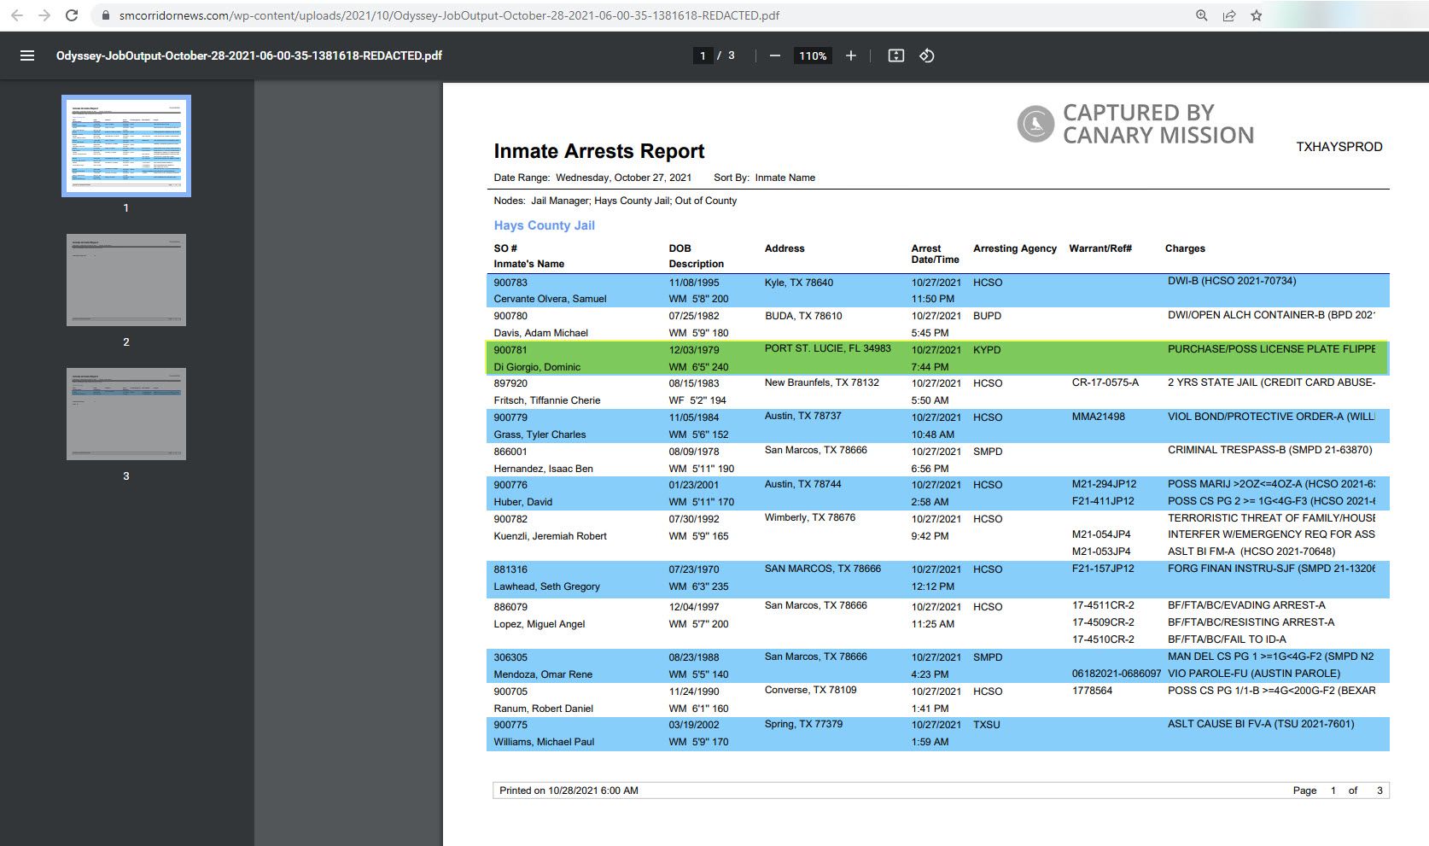Click the Hays County Jail heading
This screenshot has width=1429, height=846.
tap(544, 225)
